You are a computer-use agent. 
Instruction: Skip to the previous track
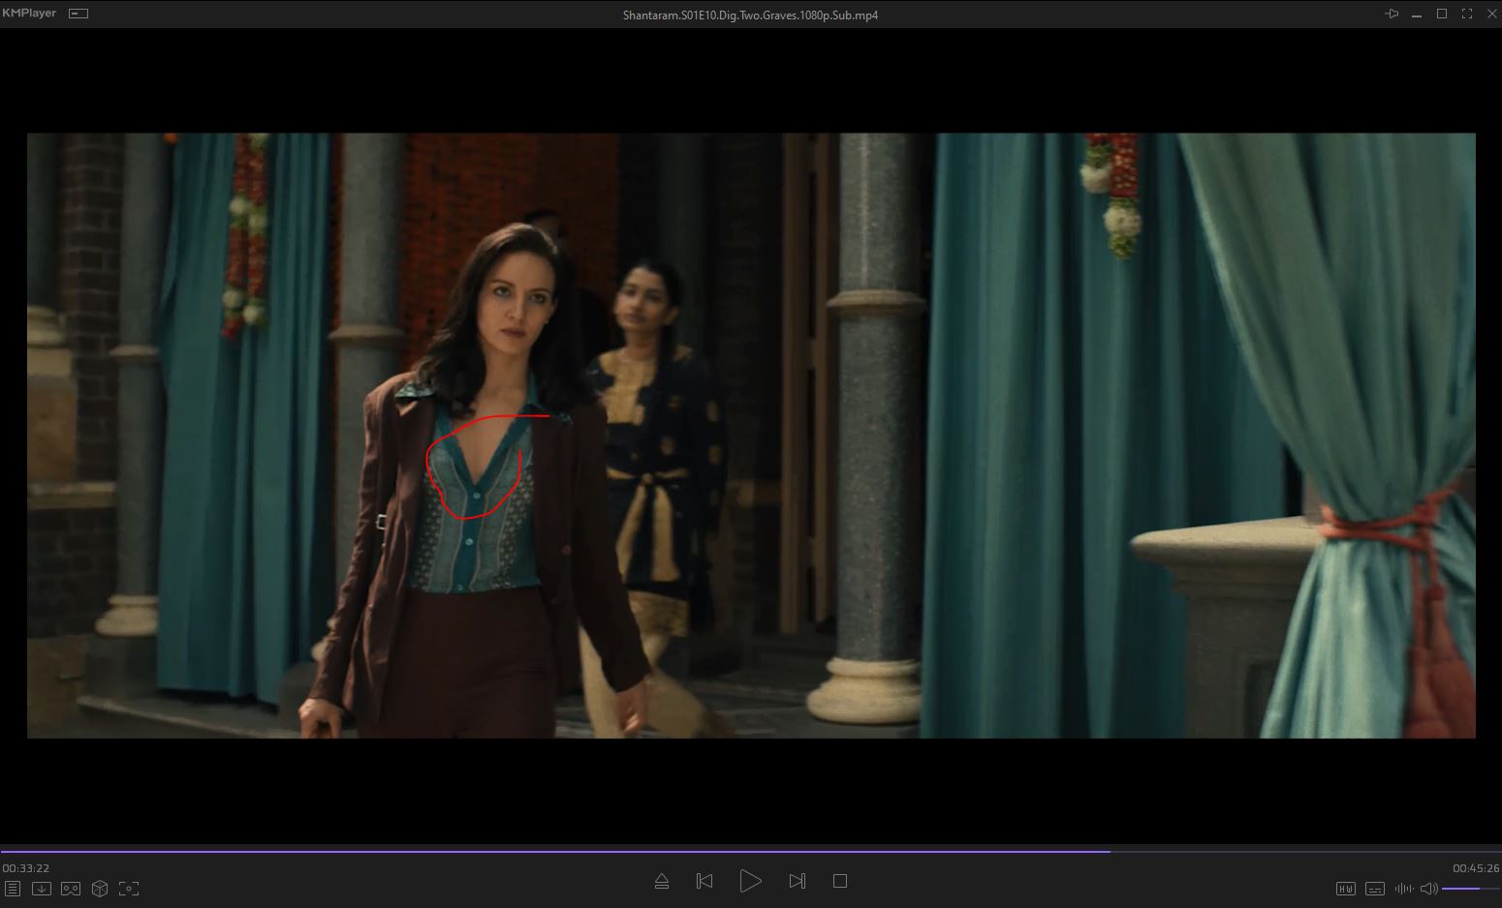click(704, 881)
